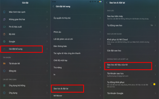
Task: Open the Mi Mover entry
Action: (77, 96)
